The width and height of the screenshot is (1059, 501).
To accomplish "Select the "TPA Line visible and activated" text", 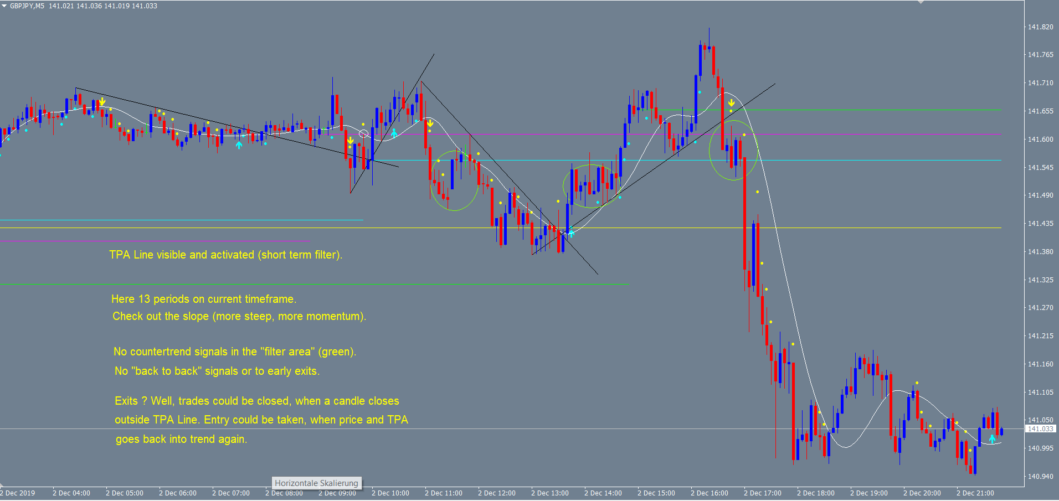I will pos(225,255).
